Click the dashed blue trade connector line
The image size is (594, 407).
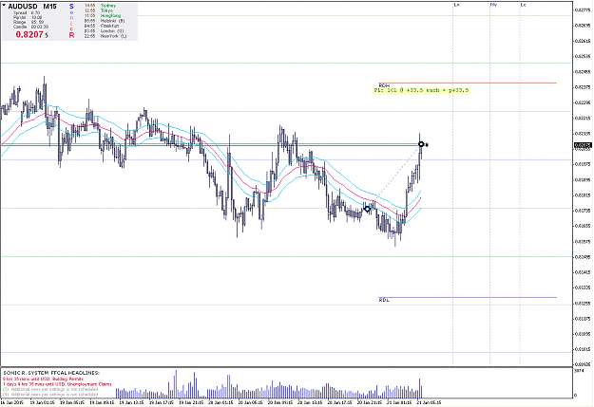396,174
